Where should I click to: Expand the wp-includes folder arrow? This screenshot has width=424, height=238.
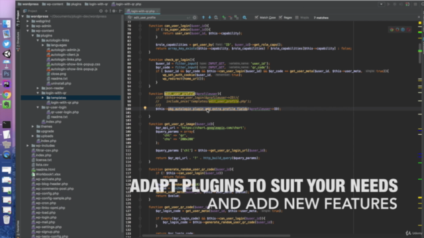28,145
